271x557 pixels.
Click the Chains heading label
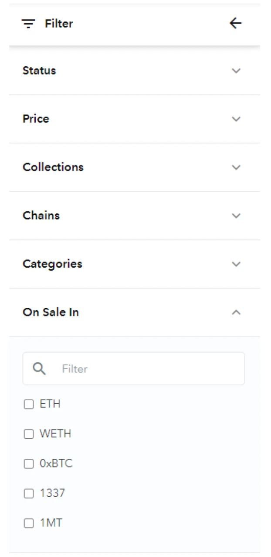41,216
